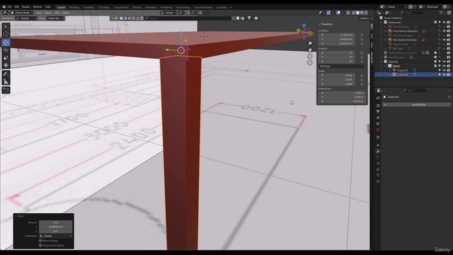Open the Orientation dropdown in Move panel
This screenshot has width=453, height=255.
point(56,236)
